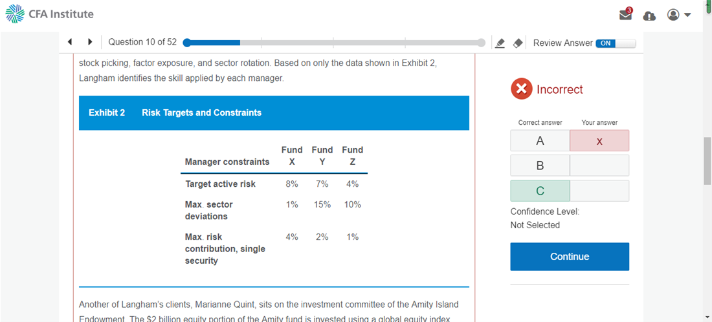Click the page vertical scrollbar
The width and height of the screenshot is (712, 322).
point(707,160)
